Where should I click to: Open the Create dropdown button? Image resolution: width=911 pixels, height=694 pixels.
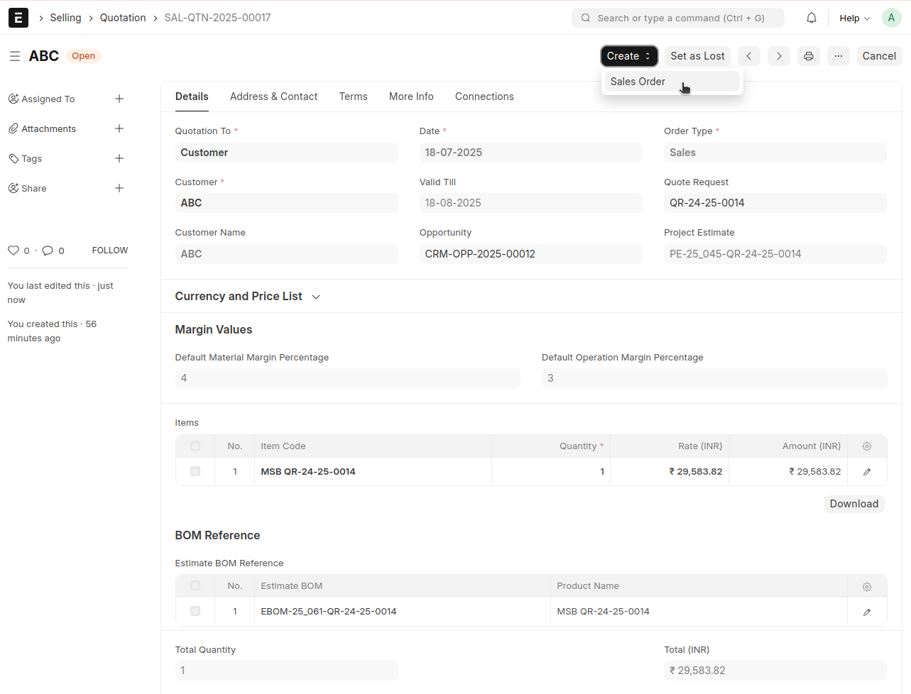point(628,56)
